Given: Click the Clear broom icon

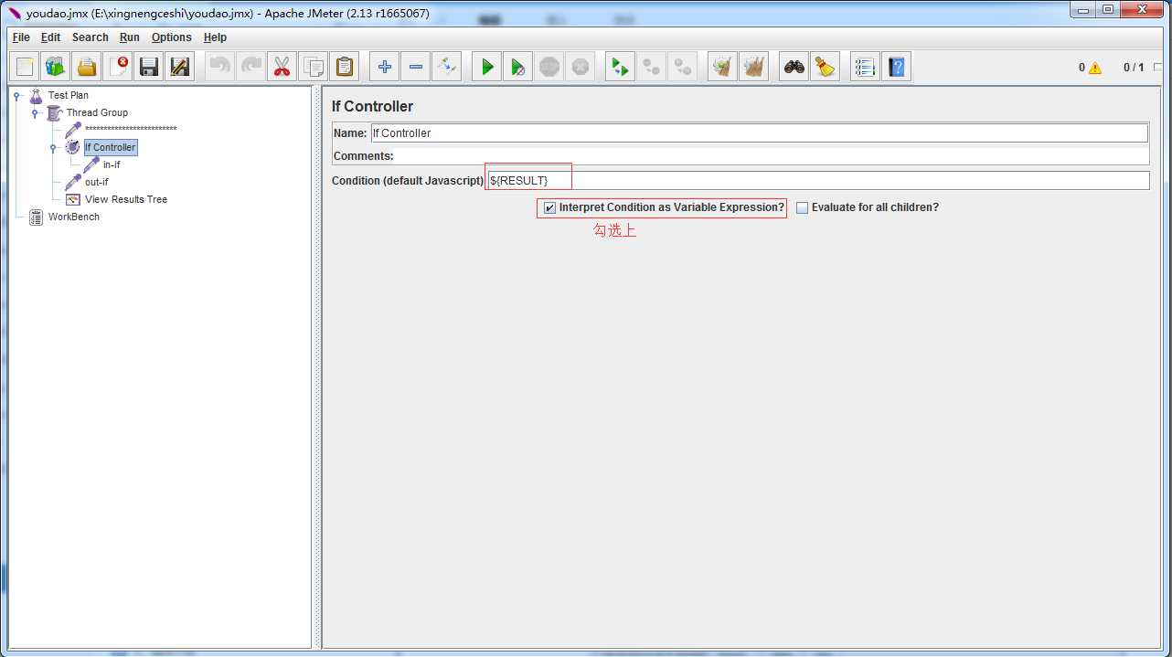Looking at the screenshot, I should click(x=723, y=67).
